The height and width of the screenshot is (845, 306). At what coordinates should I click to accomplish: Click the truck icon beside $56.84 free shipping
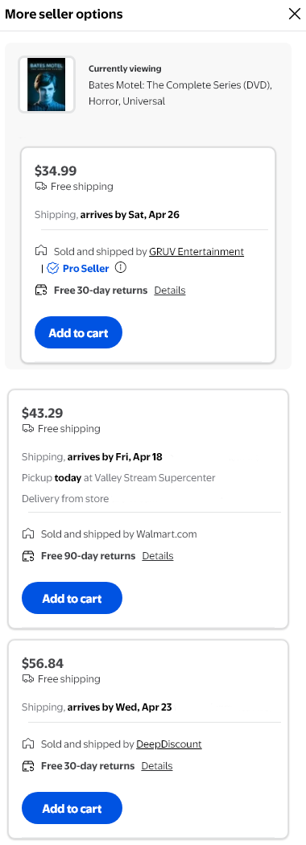pos(27,678)
